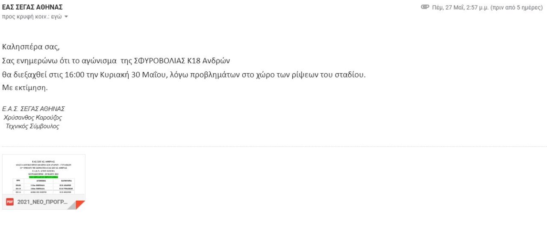Click the sentence with 16:00 την Κυριακή 30 Μαΐου
Screen dimensions: 547x231
coord(184,74)
